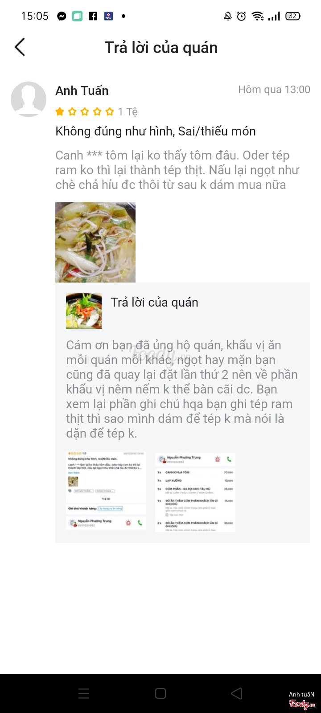Open the restaurant's reply avatar image

tap(84, 311)
